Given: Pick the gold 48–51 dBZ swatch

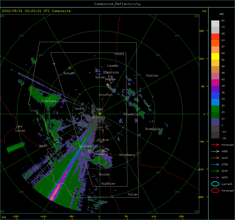Looking at the screenshot, I should [215, 63].
